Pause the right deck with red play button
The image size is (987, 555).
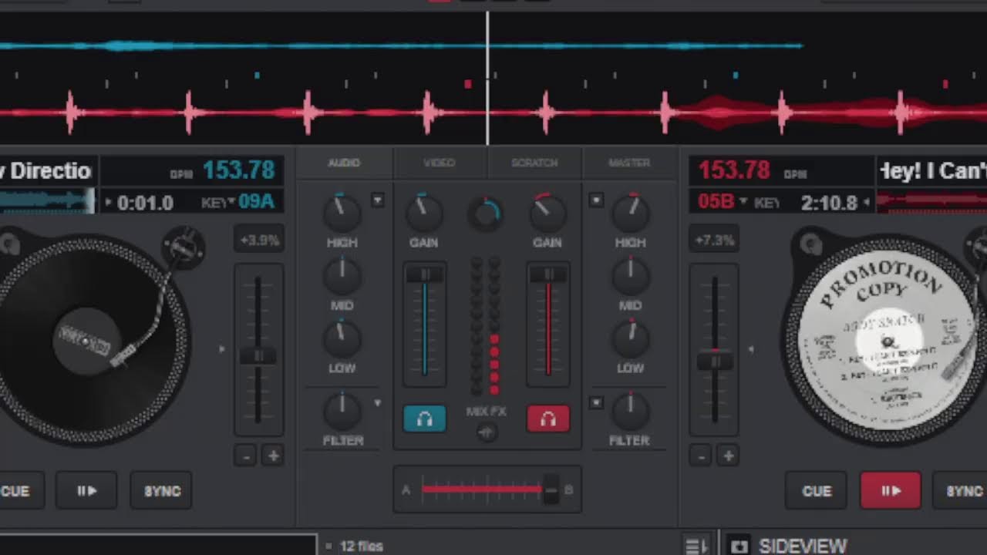[x=891, y=491]
